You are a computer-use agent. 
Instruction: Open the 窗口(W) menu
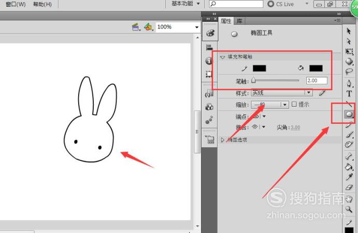click(x=16, y=4)
